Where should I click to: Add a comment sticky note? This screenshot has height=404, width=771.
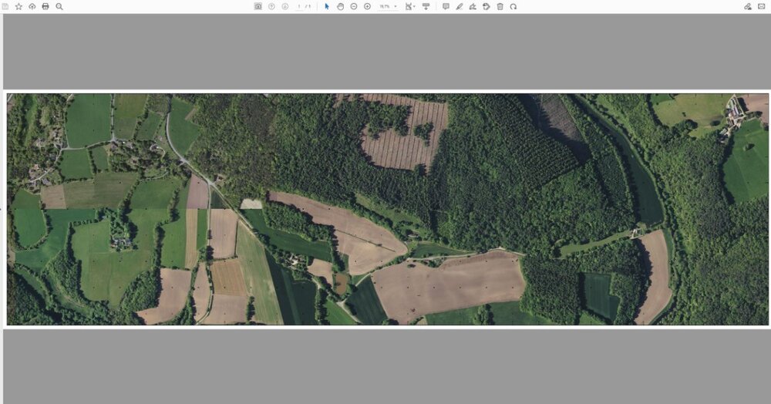tap(446, 6)
